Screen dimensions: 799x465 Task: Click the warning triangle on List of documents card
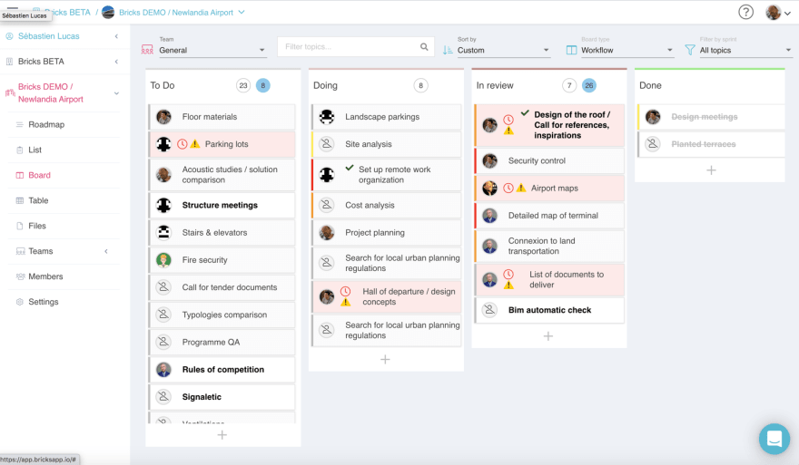(508, 285)
